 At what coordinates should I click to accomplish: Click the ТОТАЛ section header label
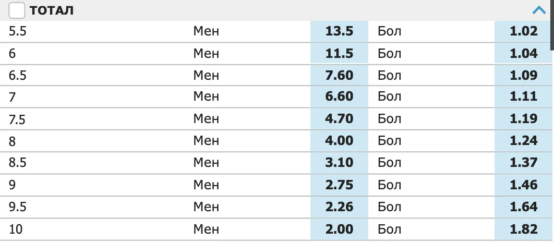pos(52,10)
